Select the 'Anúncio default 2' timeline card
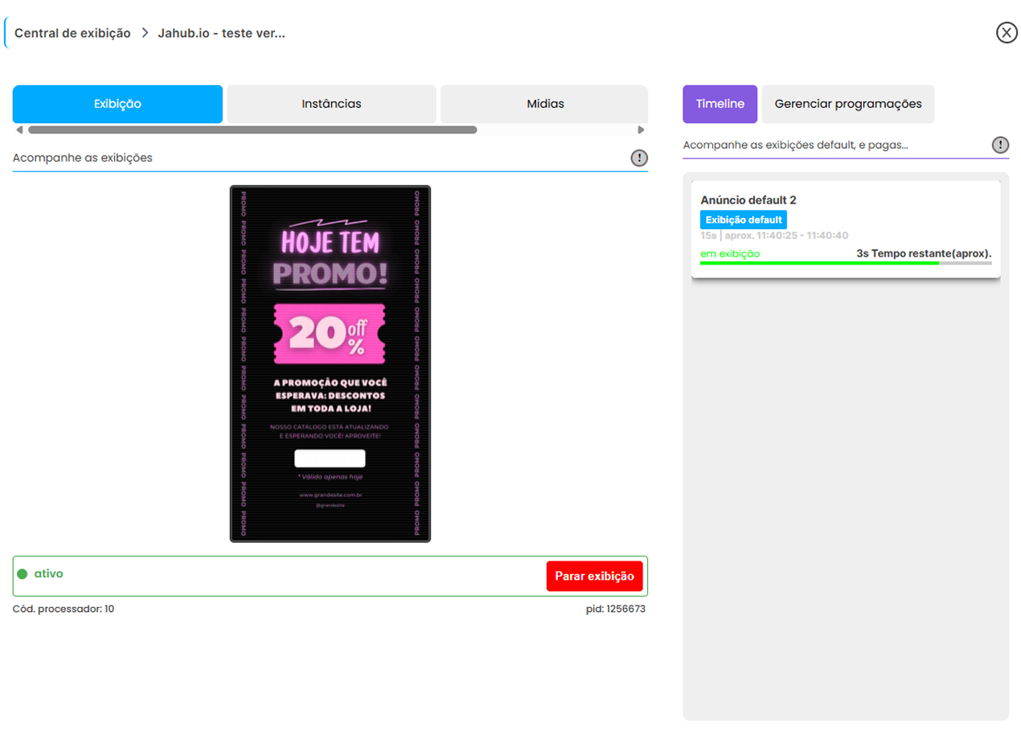Image resolution: width=1021 pixels, height=739 pixels. 845,201
